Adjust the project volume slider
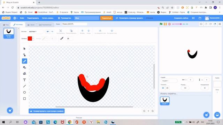223x125 pixels. coord(178,24)
